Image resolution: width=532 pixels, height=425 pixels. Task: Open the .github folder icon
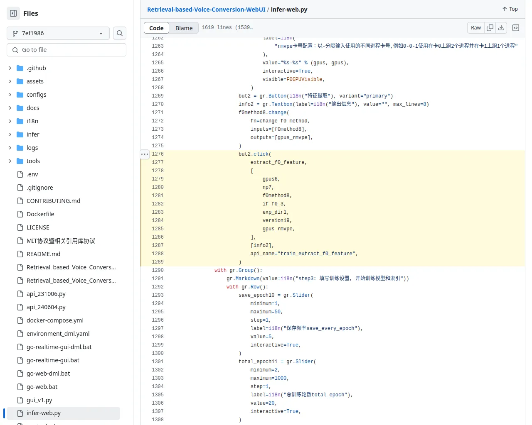click(20, 68)
